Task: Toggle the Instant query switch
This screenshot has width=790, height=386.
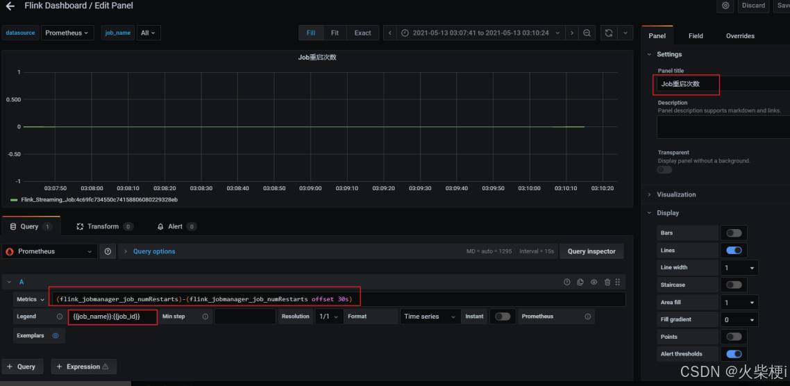Action: click(x=503, y=317)
